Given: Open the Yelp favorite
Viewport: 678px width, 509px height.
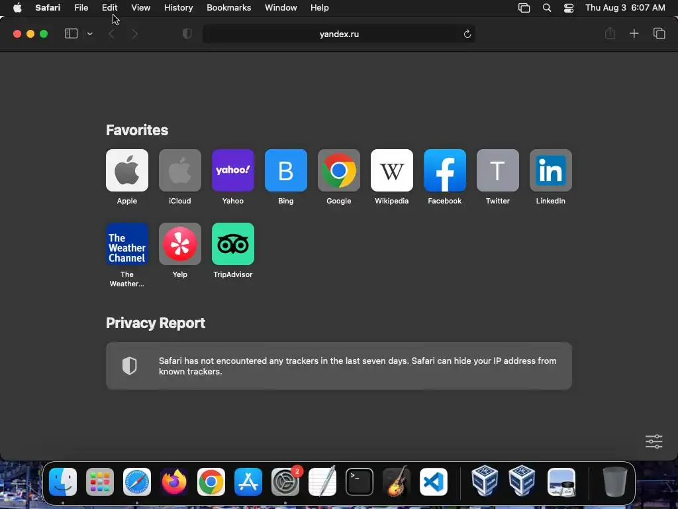Looking at the screenshot, I should (180, 244).
